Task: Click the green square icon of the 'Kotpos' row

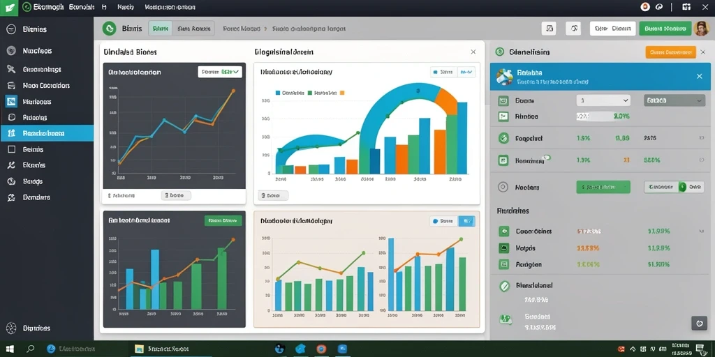Action: point(504,248)
